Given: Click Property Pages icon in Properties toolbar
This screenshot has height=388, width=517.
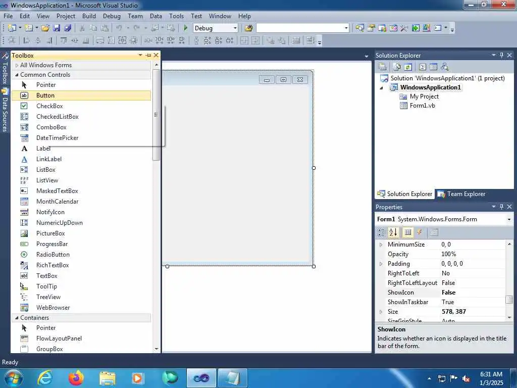Looking at the screenshot, I should (x=434, y=232).
